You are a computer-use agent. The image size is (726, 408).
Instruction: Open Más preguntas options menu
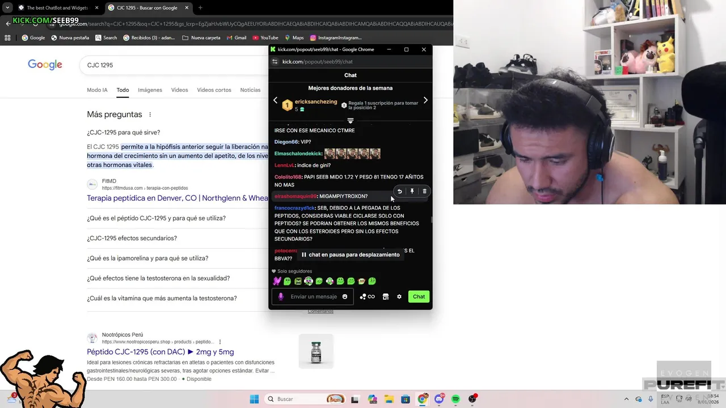pos(150,114)
